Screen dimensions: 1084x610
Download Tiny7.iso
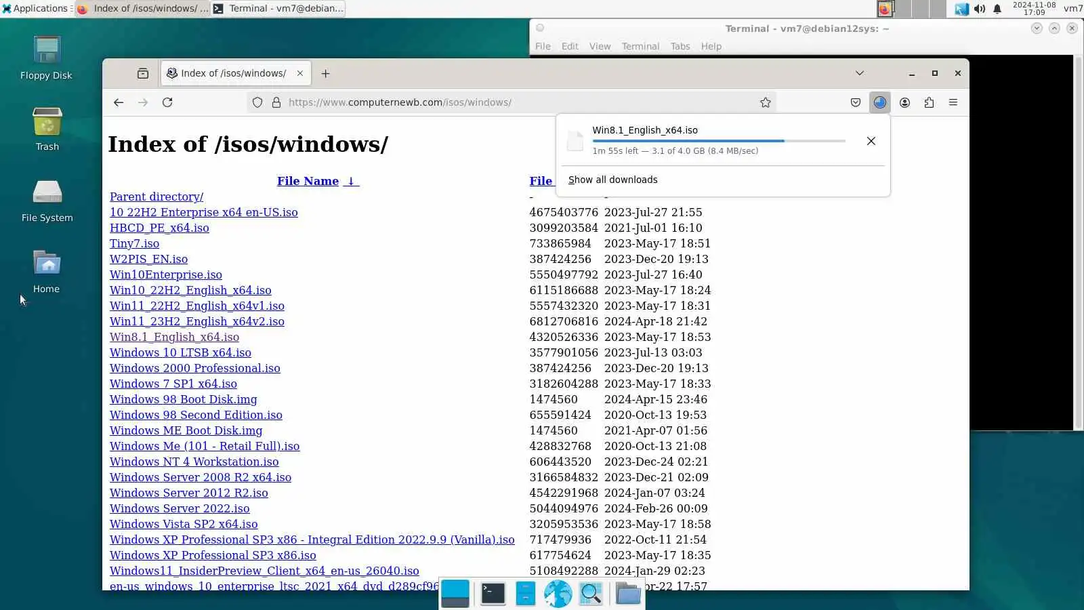pyautogui.click(x=135, y=243)
